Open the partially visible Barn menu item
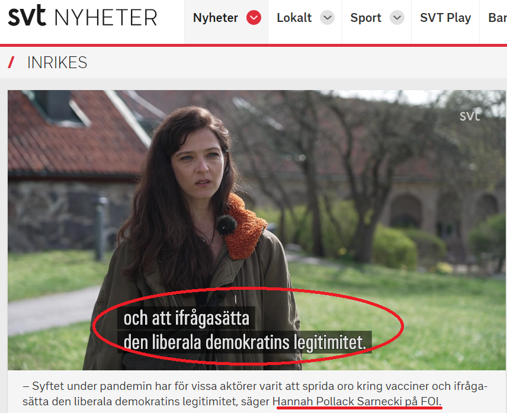This screenshot has height=413, width=507. (x=498, y=18)
